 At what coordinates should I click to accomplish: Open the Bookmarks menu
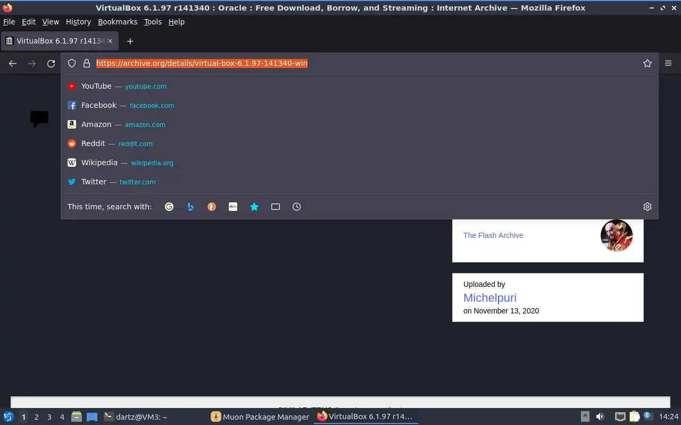[x=118, y=22]
